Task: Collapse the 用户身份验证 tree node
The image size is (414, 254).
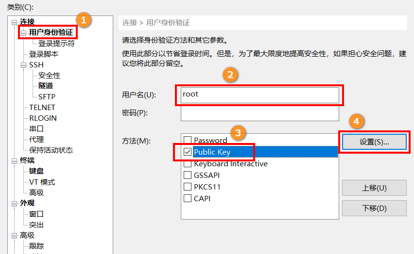Action: click(24, 33)
